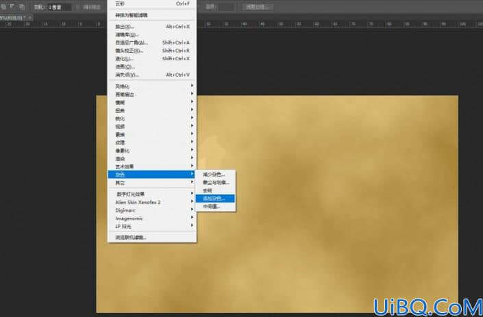Viewport: 483px width, 317px height.
Task: Close the open document tab
Action: coord(30,18)
